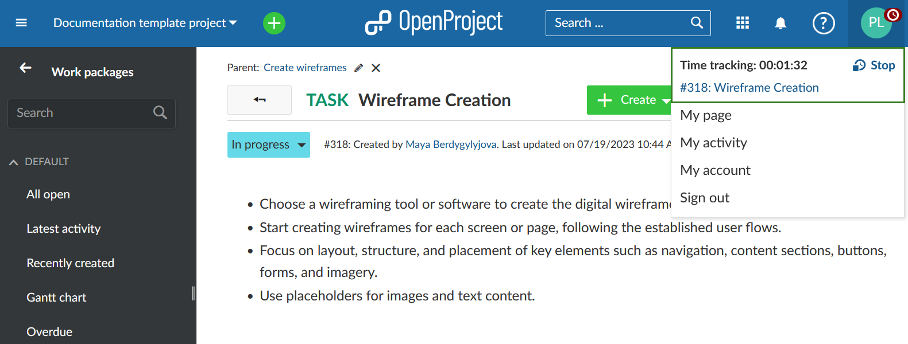
Task: Open the hamburger main menu
Action: 21,23
